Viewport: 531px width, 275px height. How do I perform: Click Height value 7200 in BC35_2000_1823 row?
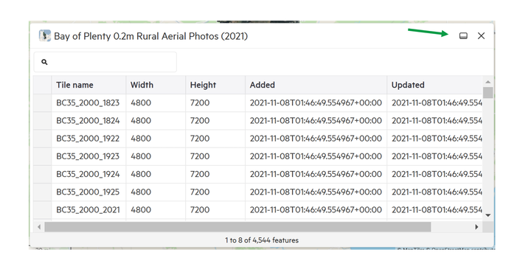[x=200, y=103]
